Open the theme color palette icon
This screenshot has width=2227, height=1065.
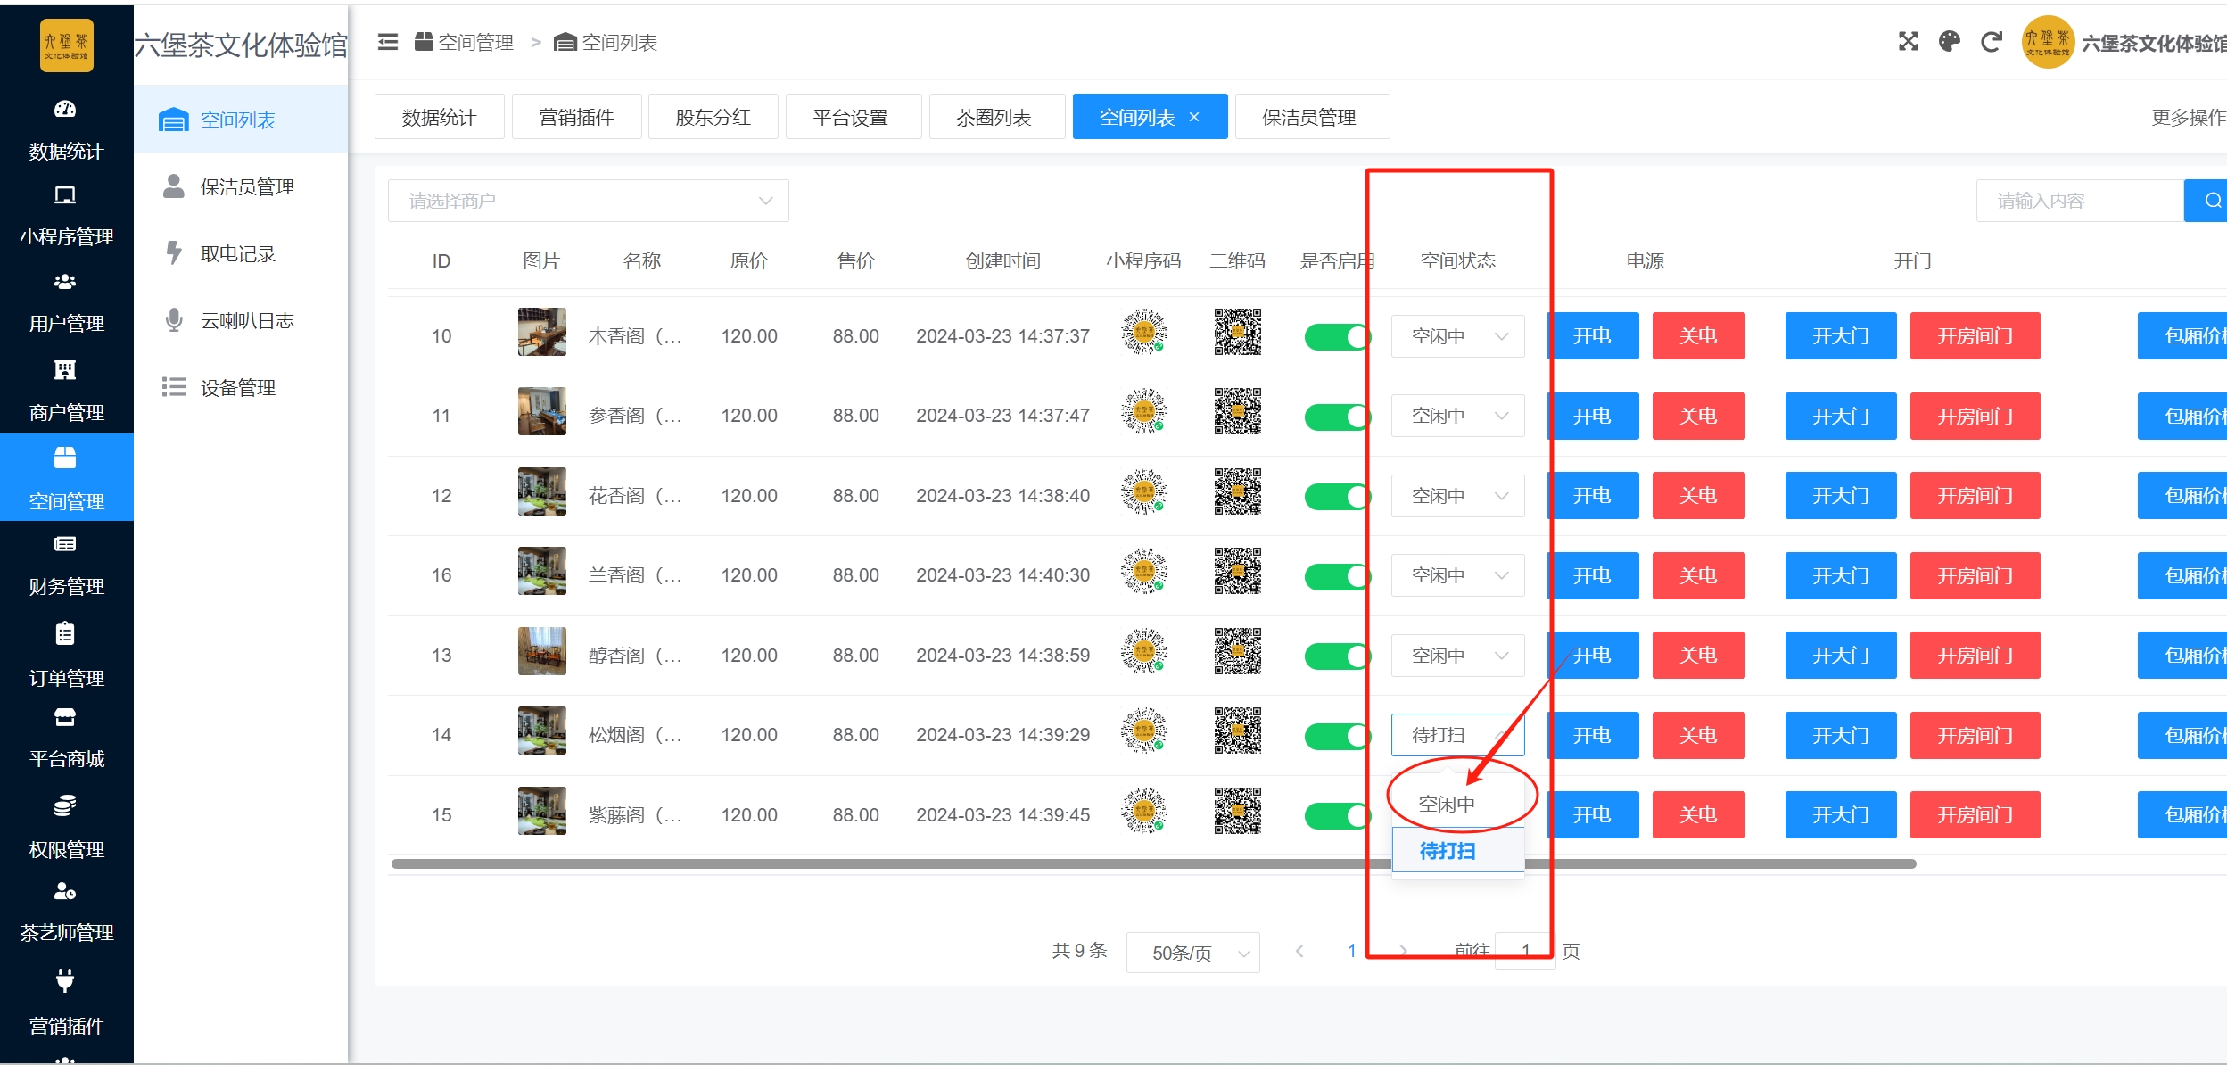(1950, 42)
